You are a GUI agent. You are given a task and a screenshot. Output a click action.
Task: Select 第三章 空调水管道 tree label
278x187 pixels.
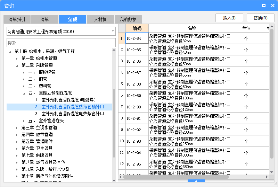pyautogui.click(x=39, y=127)
